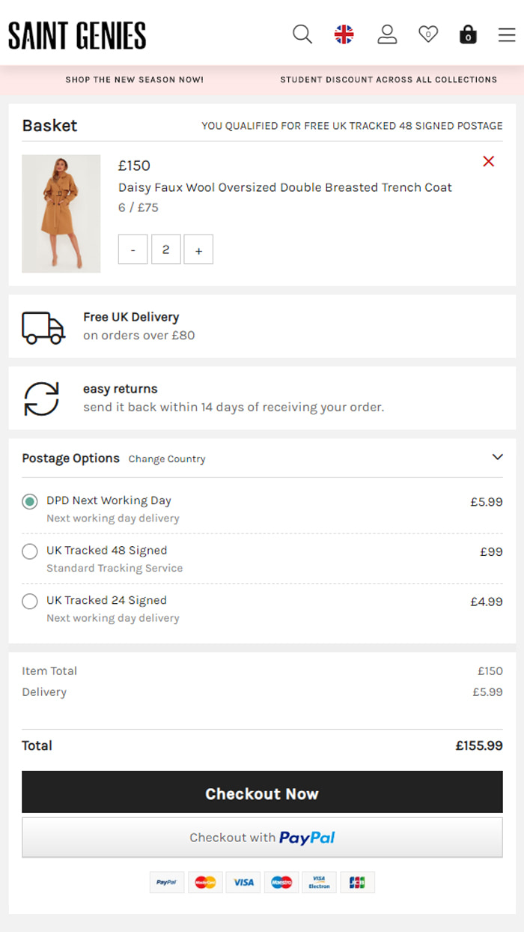Screen dimensions: 524x932
Task: Decrease coat quantity with minus button
Action: tap(132, 250)
